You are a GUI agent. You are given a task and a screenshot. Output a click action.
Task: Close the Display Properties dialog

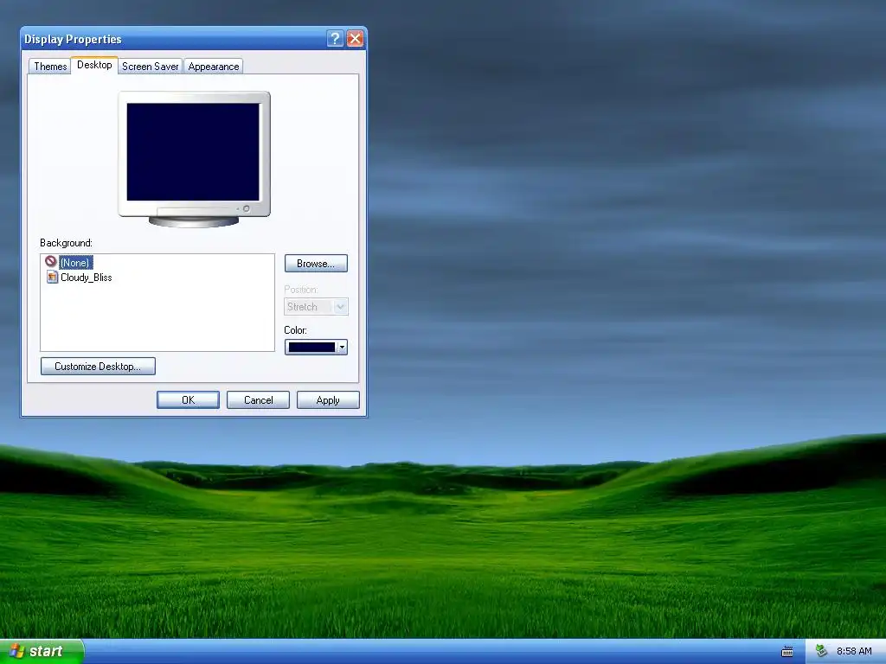coord(355,38)
